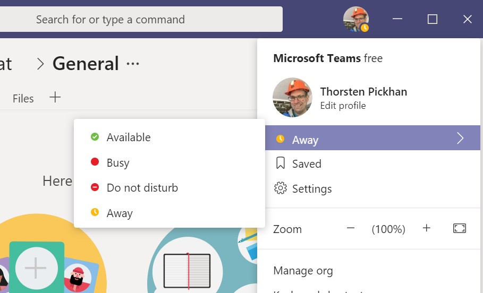Click the Edit profile link

[343, 106]
